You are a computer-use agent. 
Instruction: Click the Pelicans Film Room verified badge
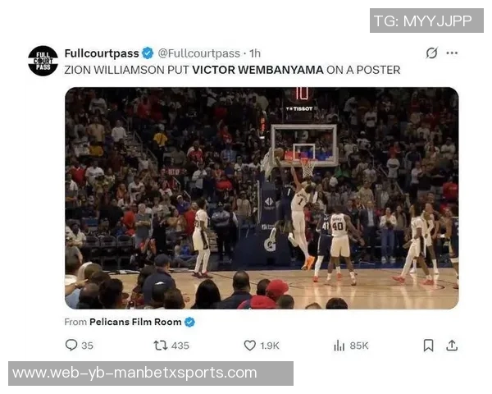[x=189, y=322]
